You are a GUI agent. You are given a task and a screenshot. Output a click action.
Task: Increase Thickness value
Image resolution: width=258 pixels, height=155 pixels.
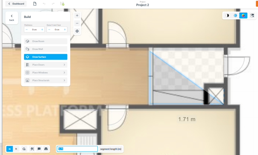[x=42, y=30]
